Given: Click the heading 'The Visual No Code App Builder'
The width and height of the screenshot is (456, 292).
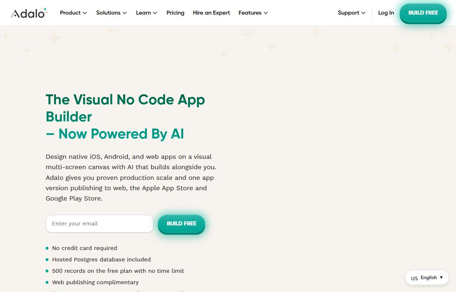Looking at the screenshot, I should [125, 108].
